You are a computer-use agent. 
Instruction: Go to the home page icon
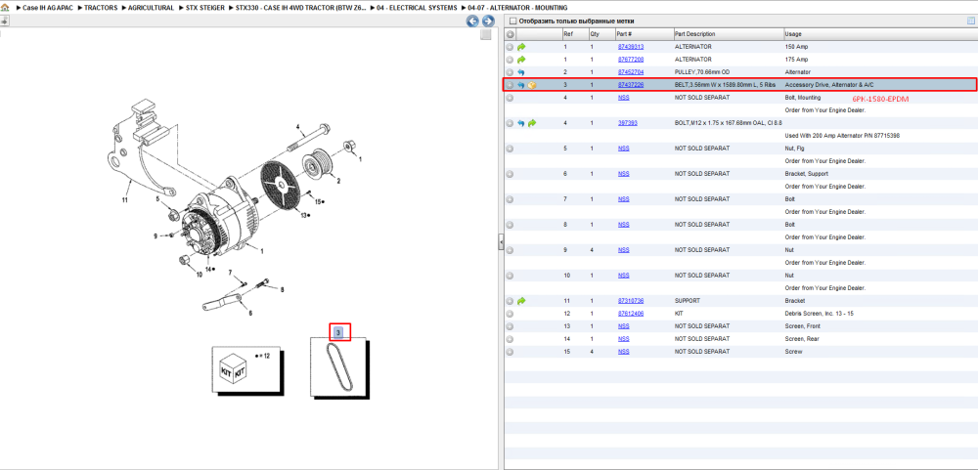[5, 8]
